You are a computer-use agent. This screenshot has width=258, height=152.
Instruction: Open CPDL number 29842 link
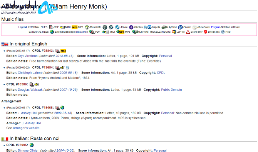coord(48,51)
